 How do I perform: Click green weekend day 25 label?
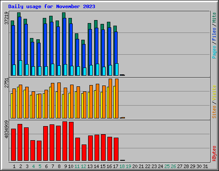coord(167,166)
